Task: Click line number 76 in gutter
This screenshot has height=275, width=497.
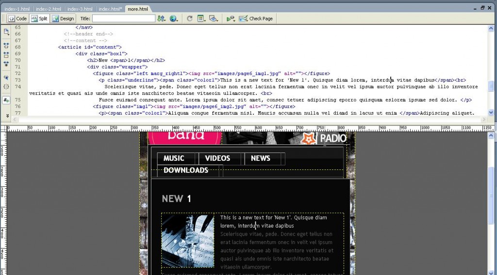Action: [18, 107]
